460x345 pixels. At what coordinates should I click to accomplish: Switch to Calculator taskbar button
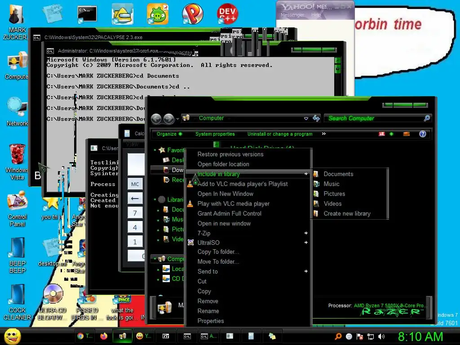pyautogui.click(x=251, y=336)
